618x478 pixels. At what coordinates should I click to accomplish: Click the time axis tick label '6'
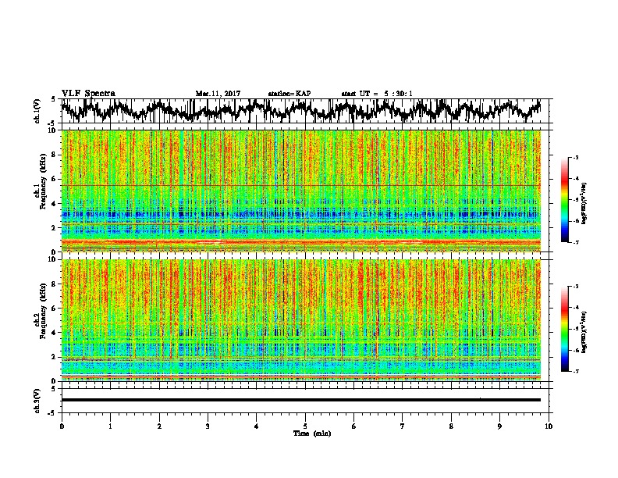click(354, 426)
